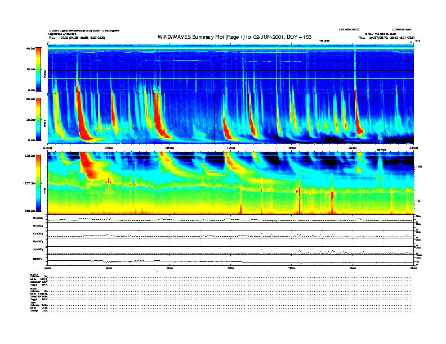Click the 40.00 color scale label
This screenshot has height=344, width=446.
tap(31, 48)
